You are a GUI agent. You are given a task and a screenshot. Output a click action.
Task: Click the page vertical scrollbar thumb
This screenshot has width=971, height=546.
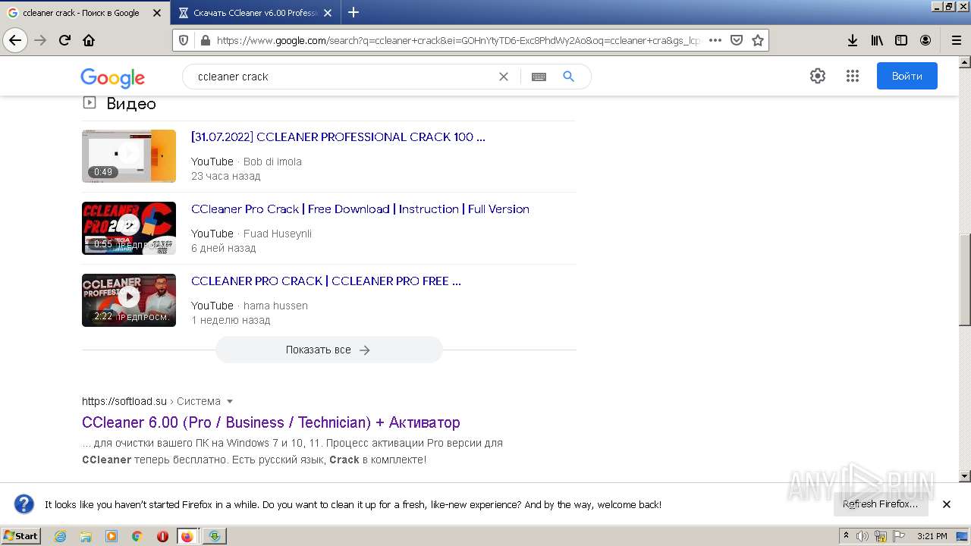pos(964,280)
